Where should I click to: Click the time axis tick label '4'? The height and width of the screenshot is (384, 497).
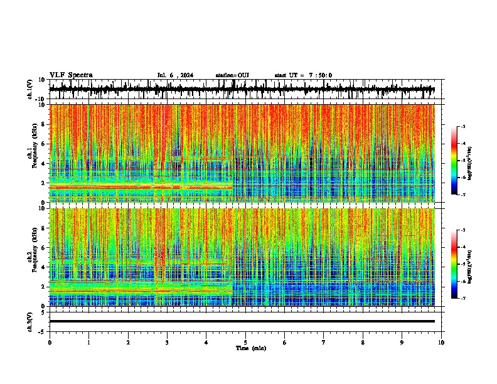[x=206, y=343]
